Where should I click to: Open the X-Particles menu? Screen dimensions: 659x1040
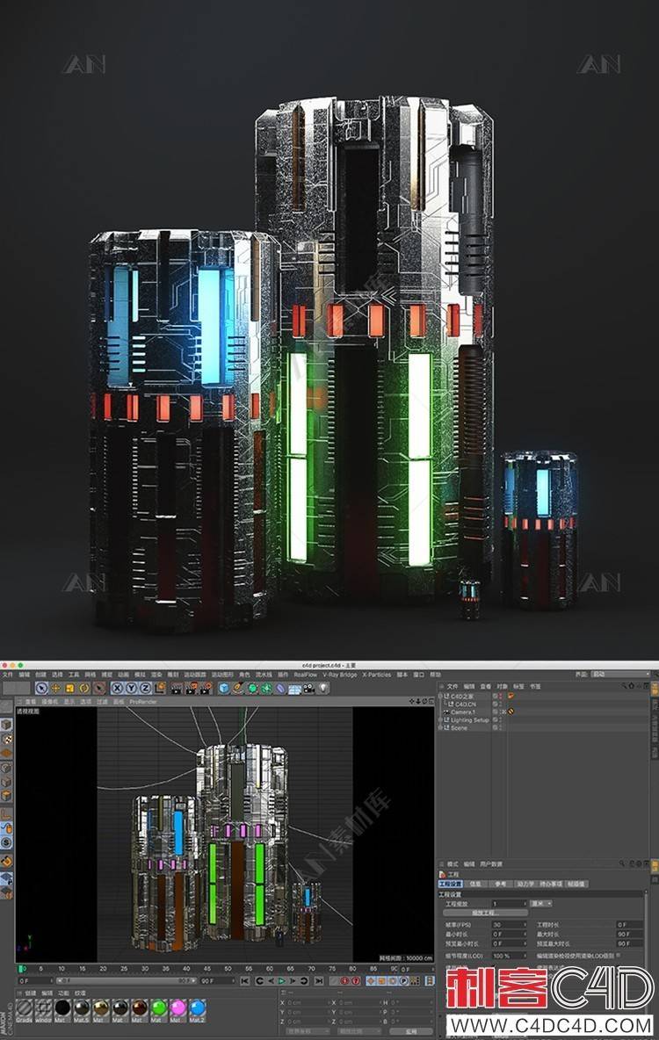[377, 675]
